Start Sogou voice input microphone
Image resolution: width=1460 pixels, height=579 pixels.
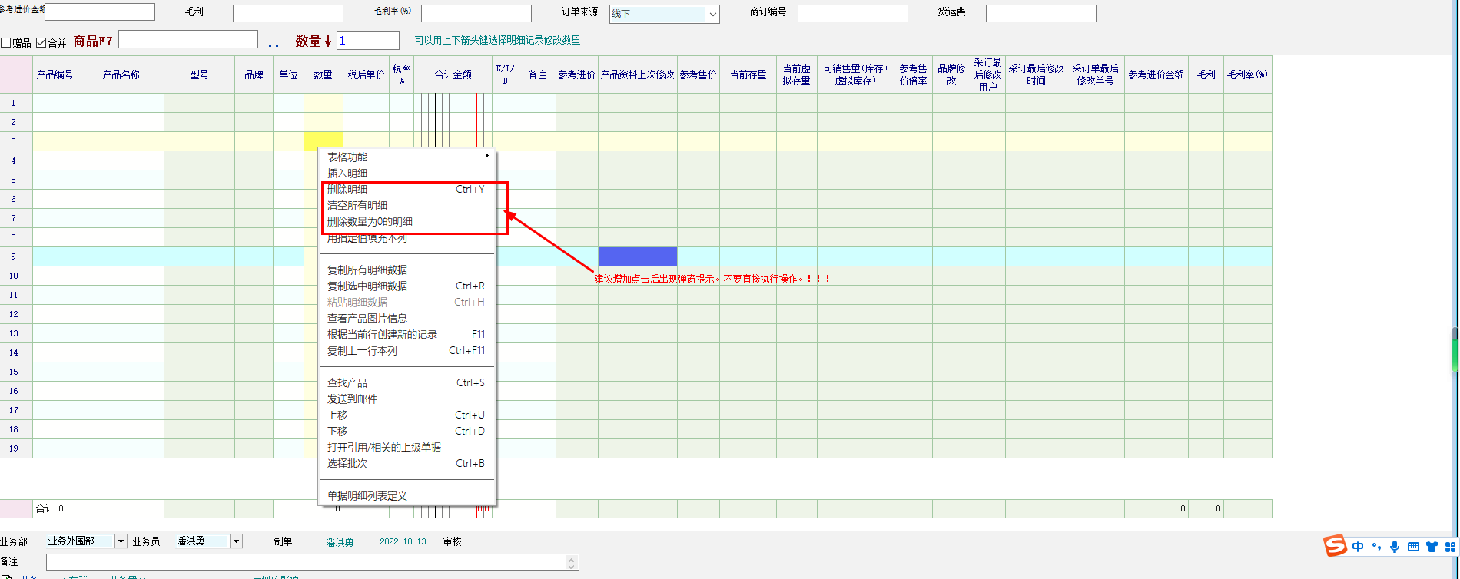pyautogui.click(x=1395, y=547)
